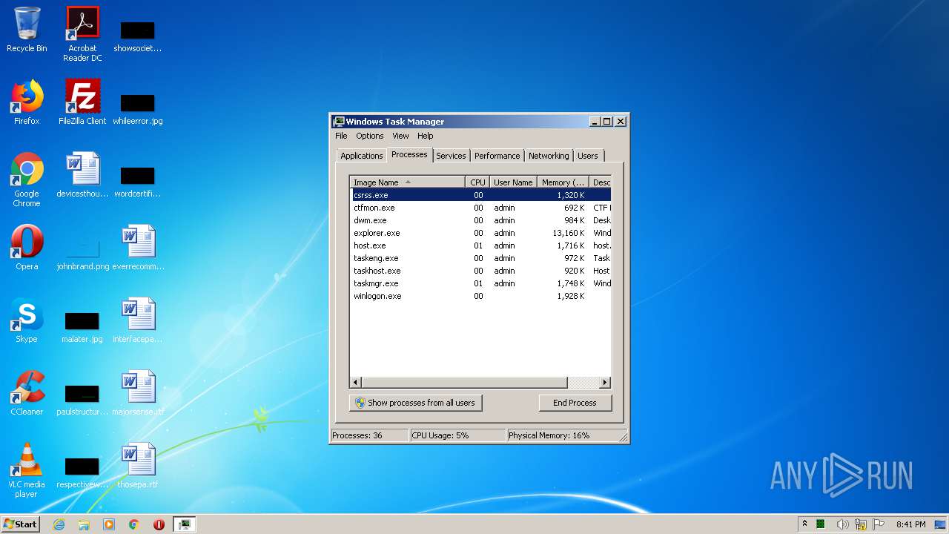
Task: Select the taskhost.exe process row
Action: (480, 271)
